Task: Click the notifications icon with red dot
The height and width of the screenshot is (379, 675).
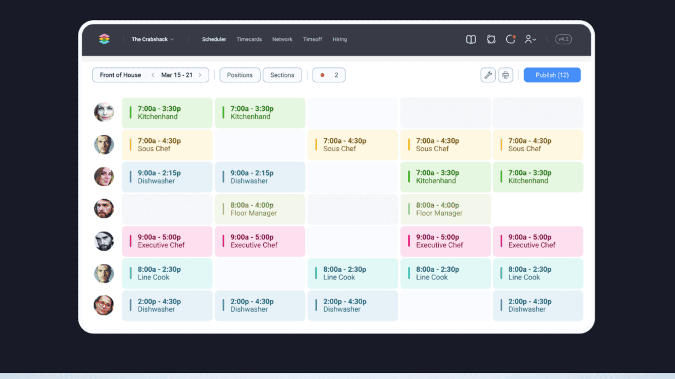Action: click(x=510, y=39)
